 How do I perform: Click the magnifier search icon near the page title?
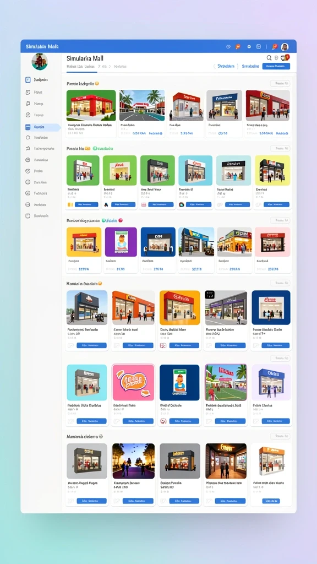point(269,57)
